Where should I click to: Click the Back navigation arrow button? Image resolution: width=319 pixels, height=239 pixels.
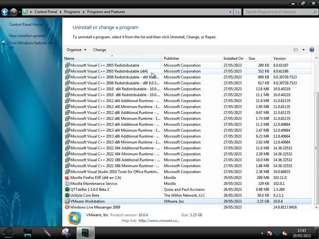(5, 12)
